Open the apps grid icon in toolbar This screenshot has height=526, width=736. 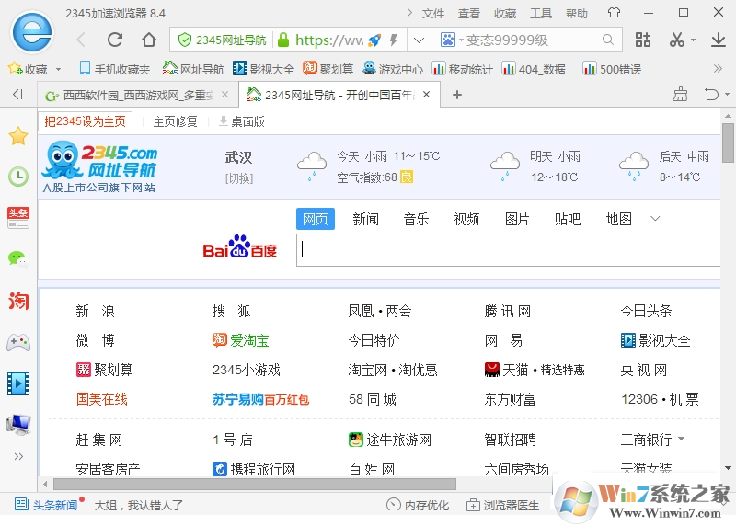point(643,40)
